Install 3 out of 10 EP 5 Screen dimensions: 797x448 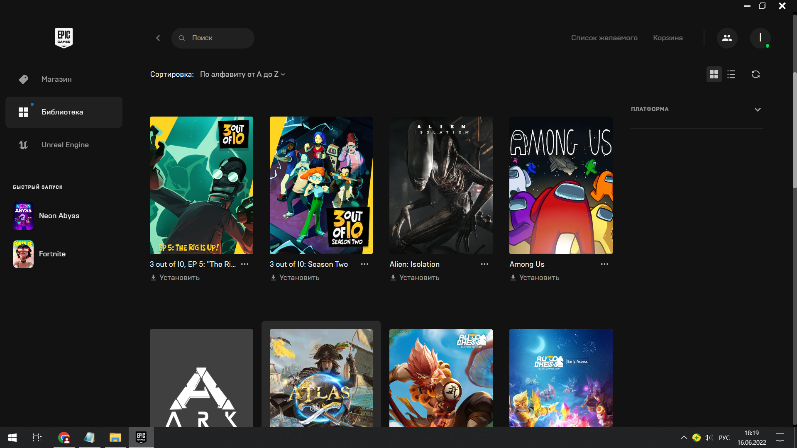point(175,278)
